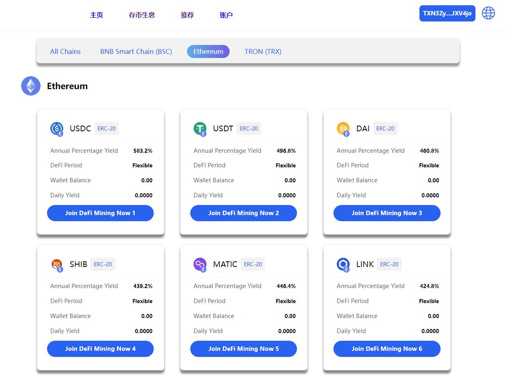529x378 pixels.
Task: Click Join DeFi Mining Now 3
Action: [x=387, y=213]
